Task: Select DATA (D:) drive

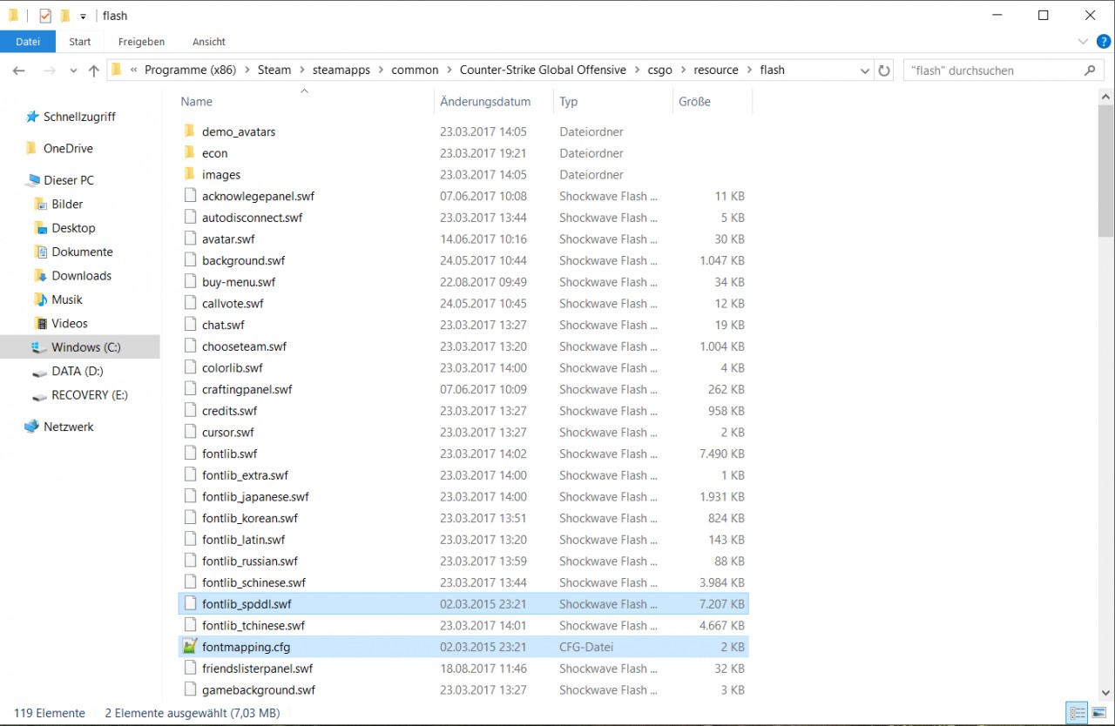Action: [x=78, y=371]
